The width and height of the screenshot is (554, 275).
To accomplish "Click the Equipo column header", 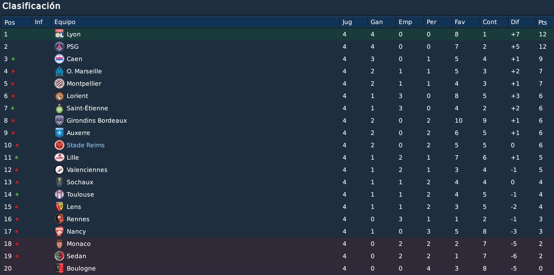I will (196, 22).
